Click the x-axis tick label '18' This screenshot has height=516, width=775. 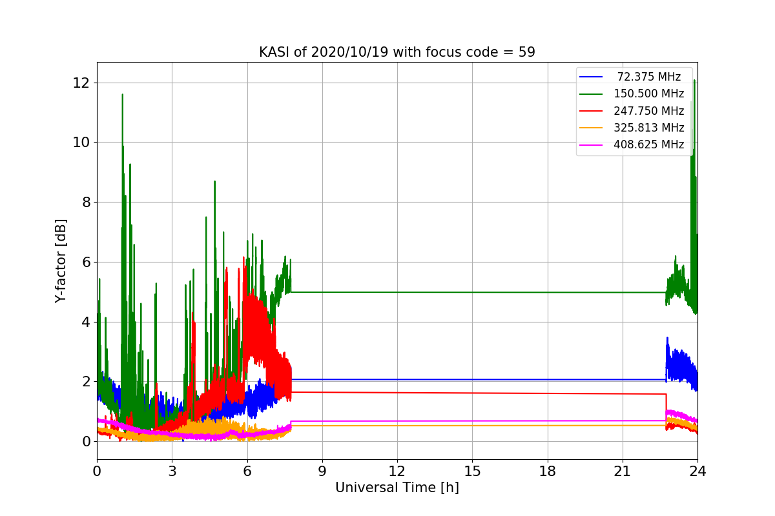(x=548, y=471)
